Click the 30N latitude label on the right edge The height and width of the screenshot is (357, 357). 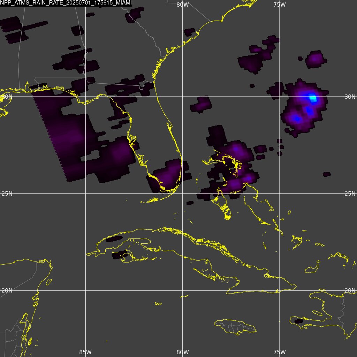[350, 97]
